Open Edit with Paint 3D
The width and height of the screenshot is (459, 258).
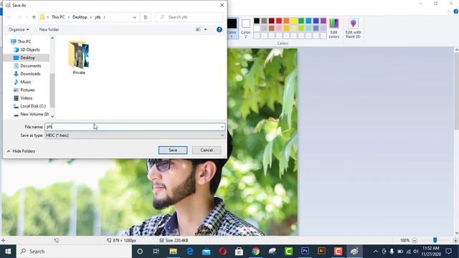pos(353,29)
